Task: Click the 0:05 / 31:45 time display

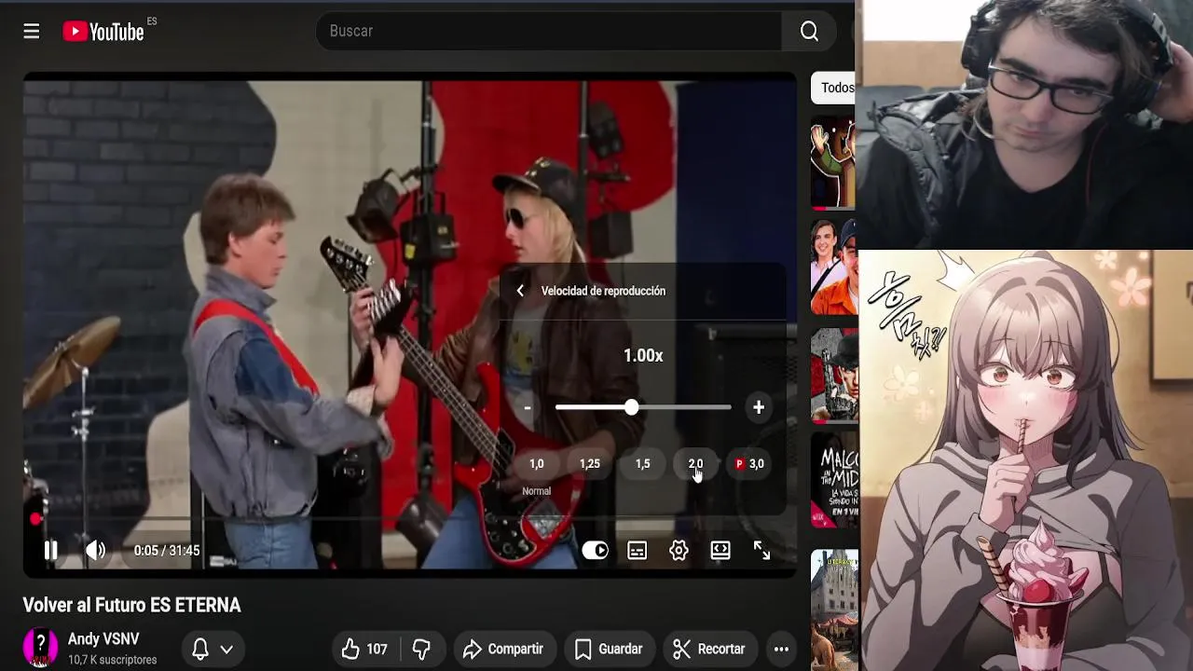Action: [x=167, y=551]
